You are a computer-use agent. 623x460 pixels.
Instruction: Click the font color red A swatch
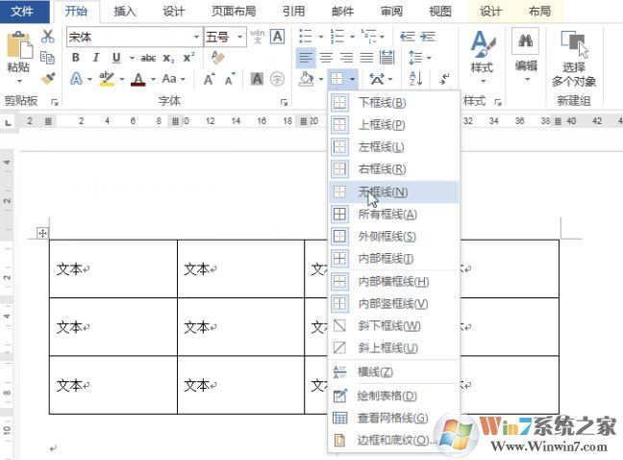137,79
